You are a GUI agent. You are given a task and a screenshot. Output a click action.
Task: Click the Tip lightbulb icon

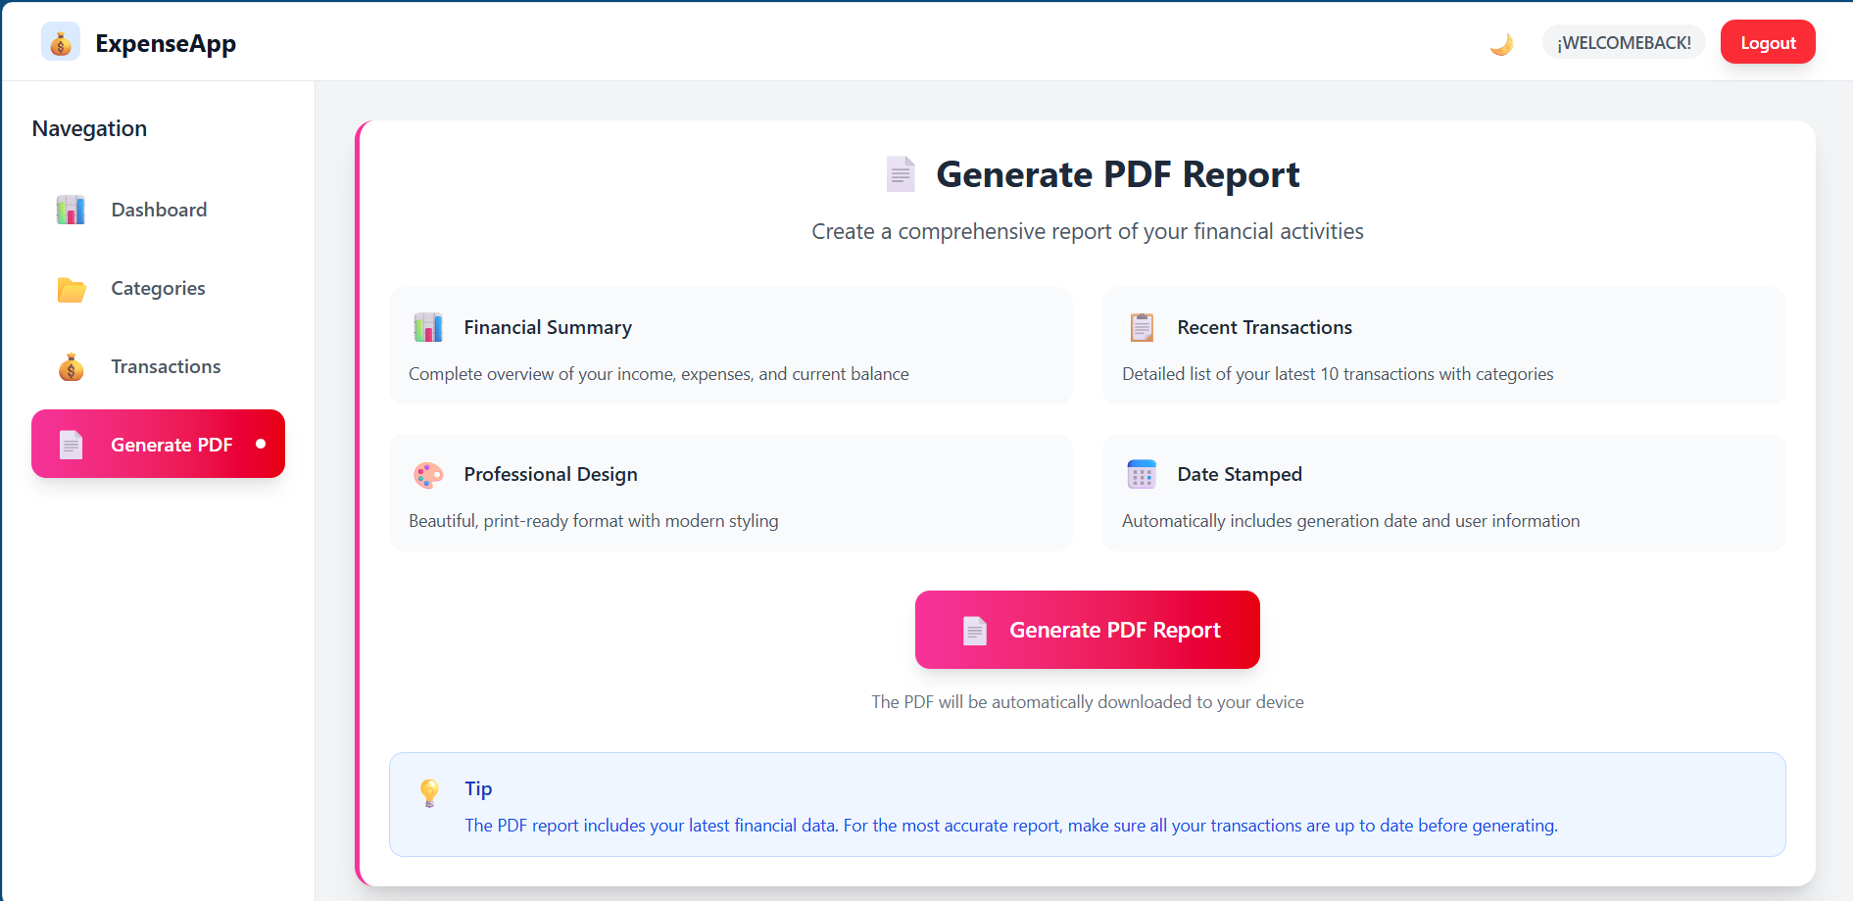[429, 792]
